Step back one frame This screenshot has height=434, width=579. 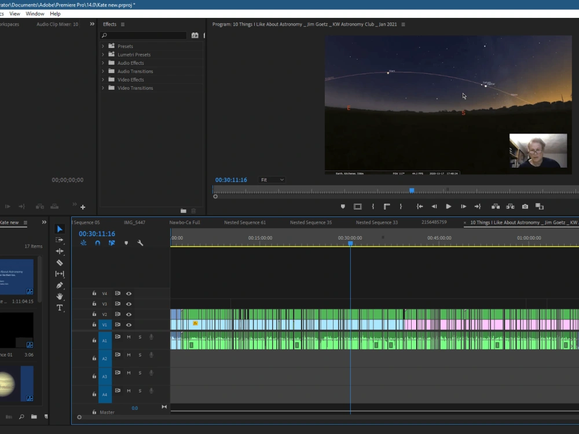434,207
